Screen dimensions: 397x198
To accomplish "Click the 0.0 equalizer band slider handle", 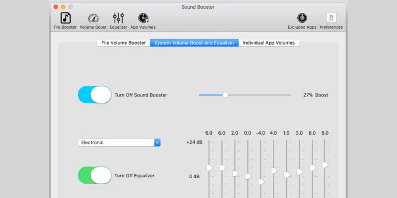I will pyautogui.click(x=248, y=176).
